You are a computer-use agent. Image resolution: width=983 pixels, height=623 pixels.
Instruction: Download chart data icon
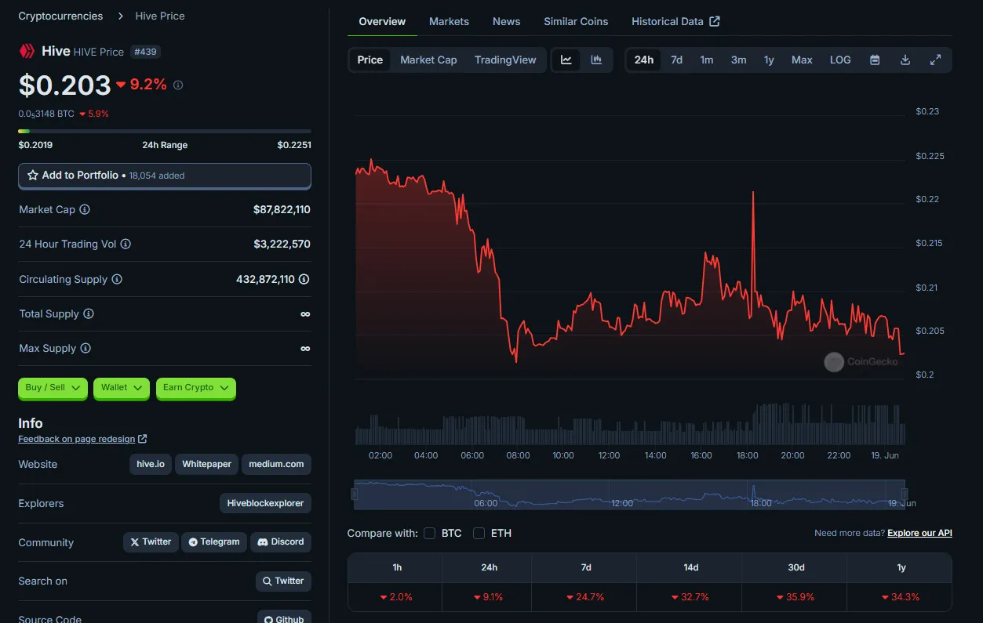[x=905, y=60]
